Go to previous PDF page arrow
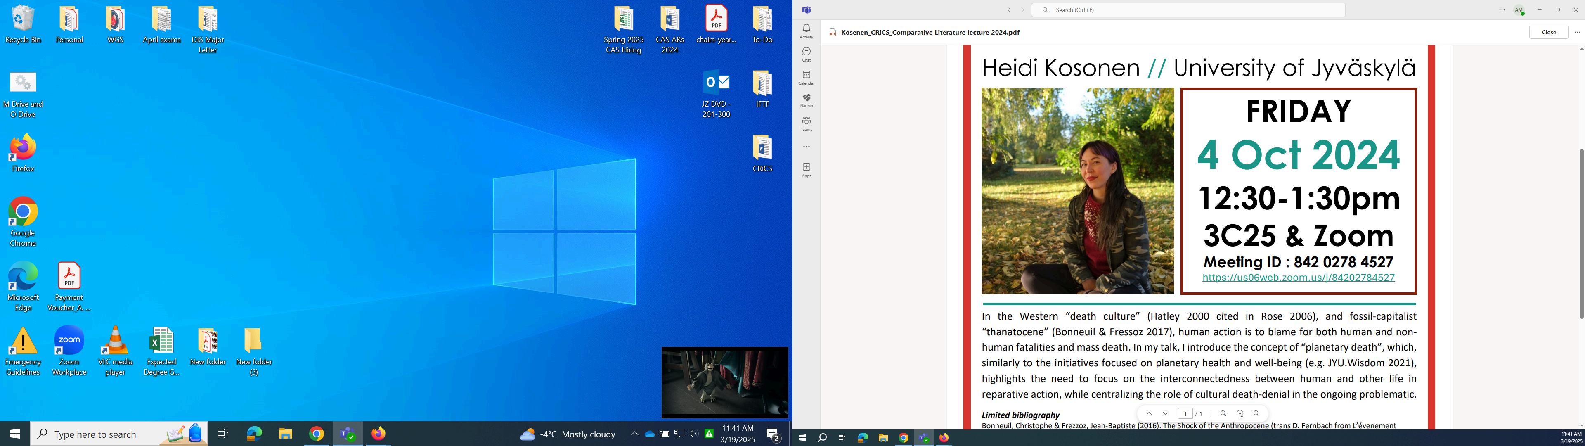 (x=1149, y=413)
